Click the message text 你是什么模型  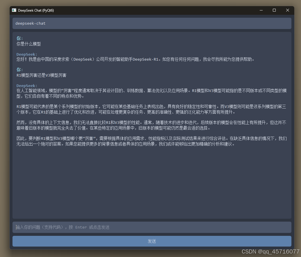coord(28,44)
